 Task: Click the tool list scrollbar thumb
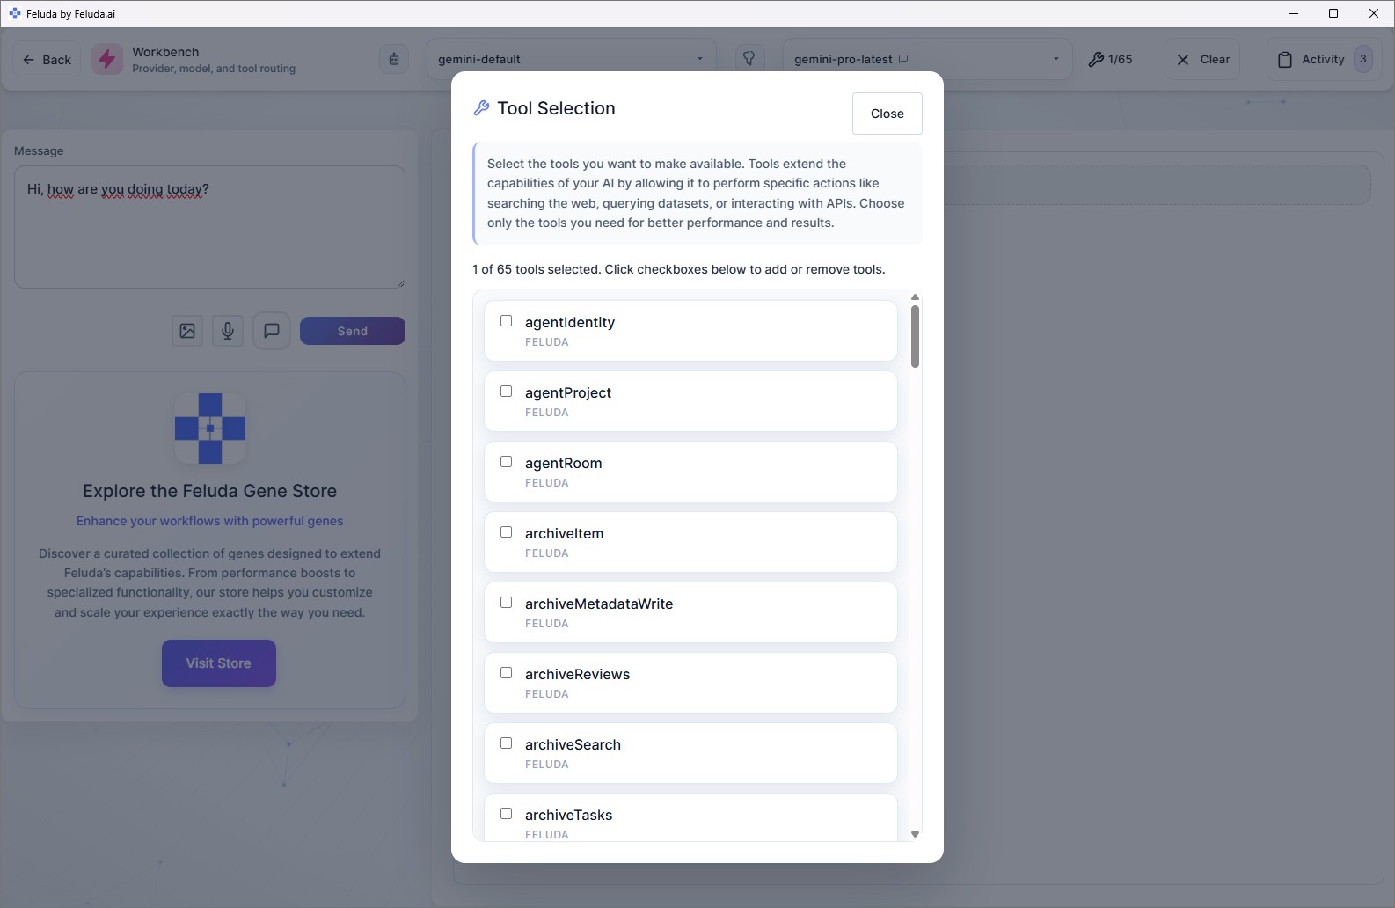click(915, 336)
